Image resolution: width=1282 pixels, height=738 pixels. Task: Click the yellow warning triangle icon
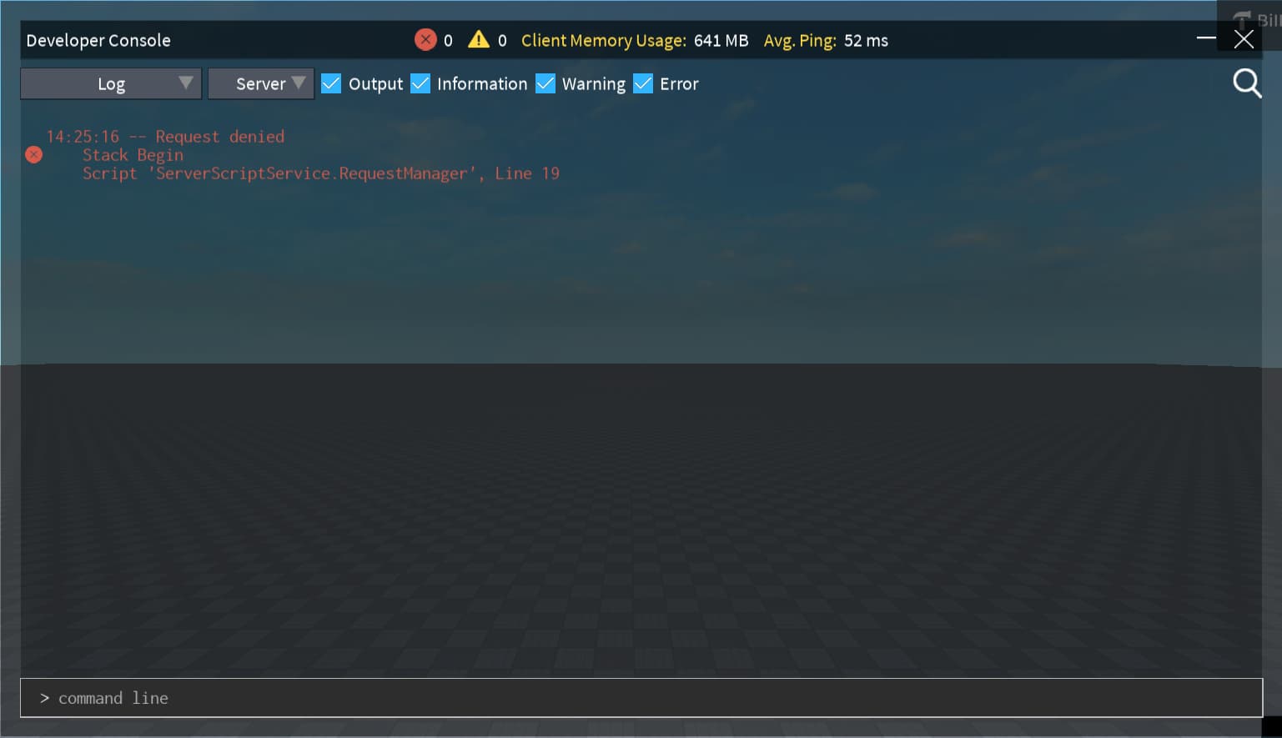[478, 39]
